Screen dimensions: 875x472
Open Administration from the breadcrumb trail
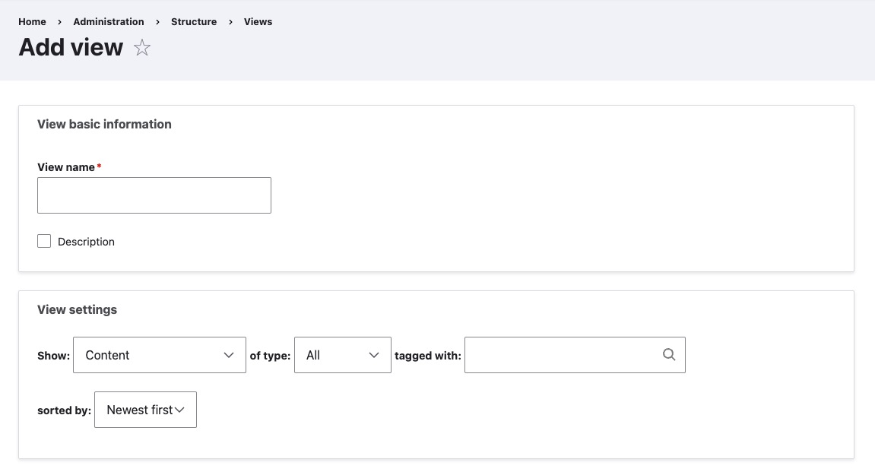pyautogui.click(x=108, y=21)
